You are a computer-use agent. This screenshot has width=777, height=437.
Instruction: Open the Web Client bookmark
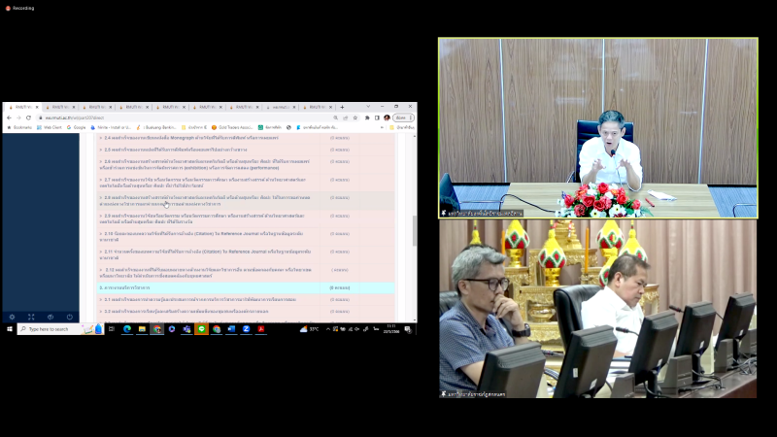(50, 127)
